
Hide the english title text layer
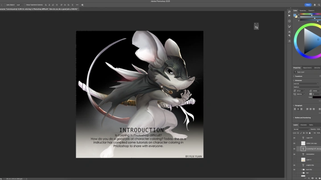(x=294, y=165)
